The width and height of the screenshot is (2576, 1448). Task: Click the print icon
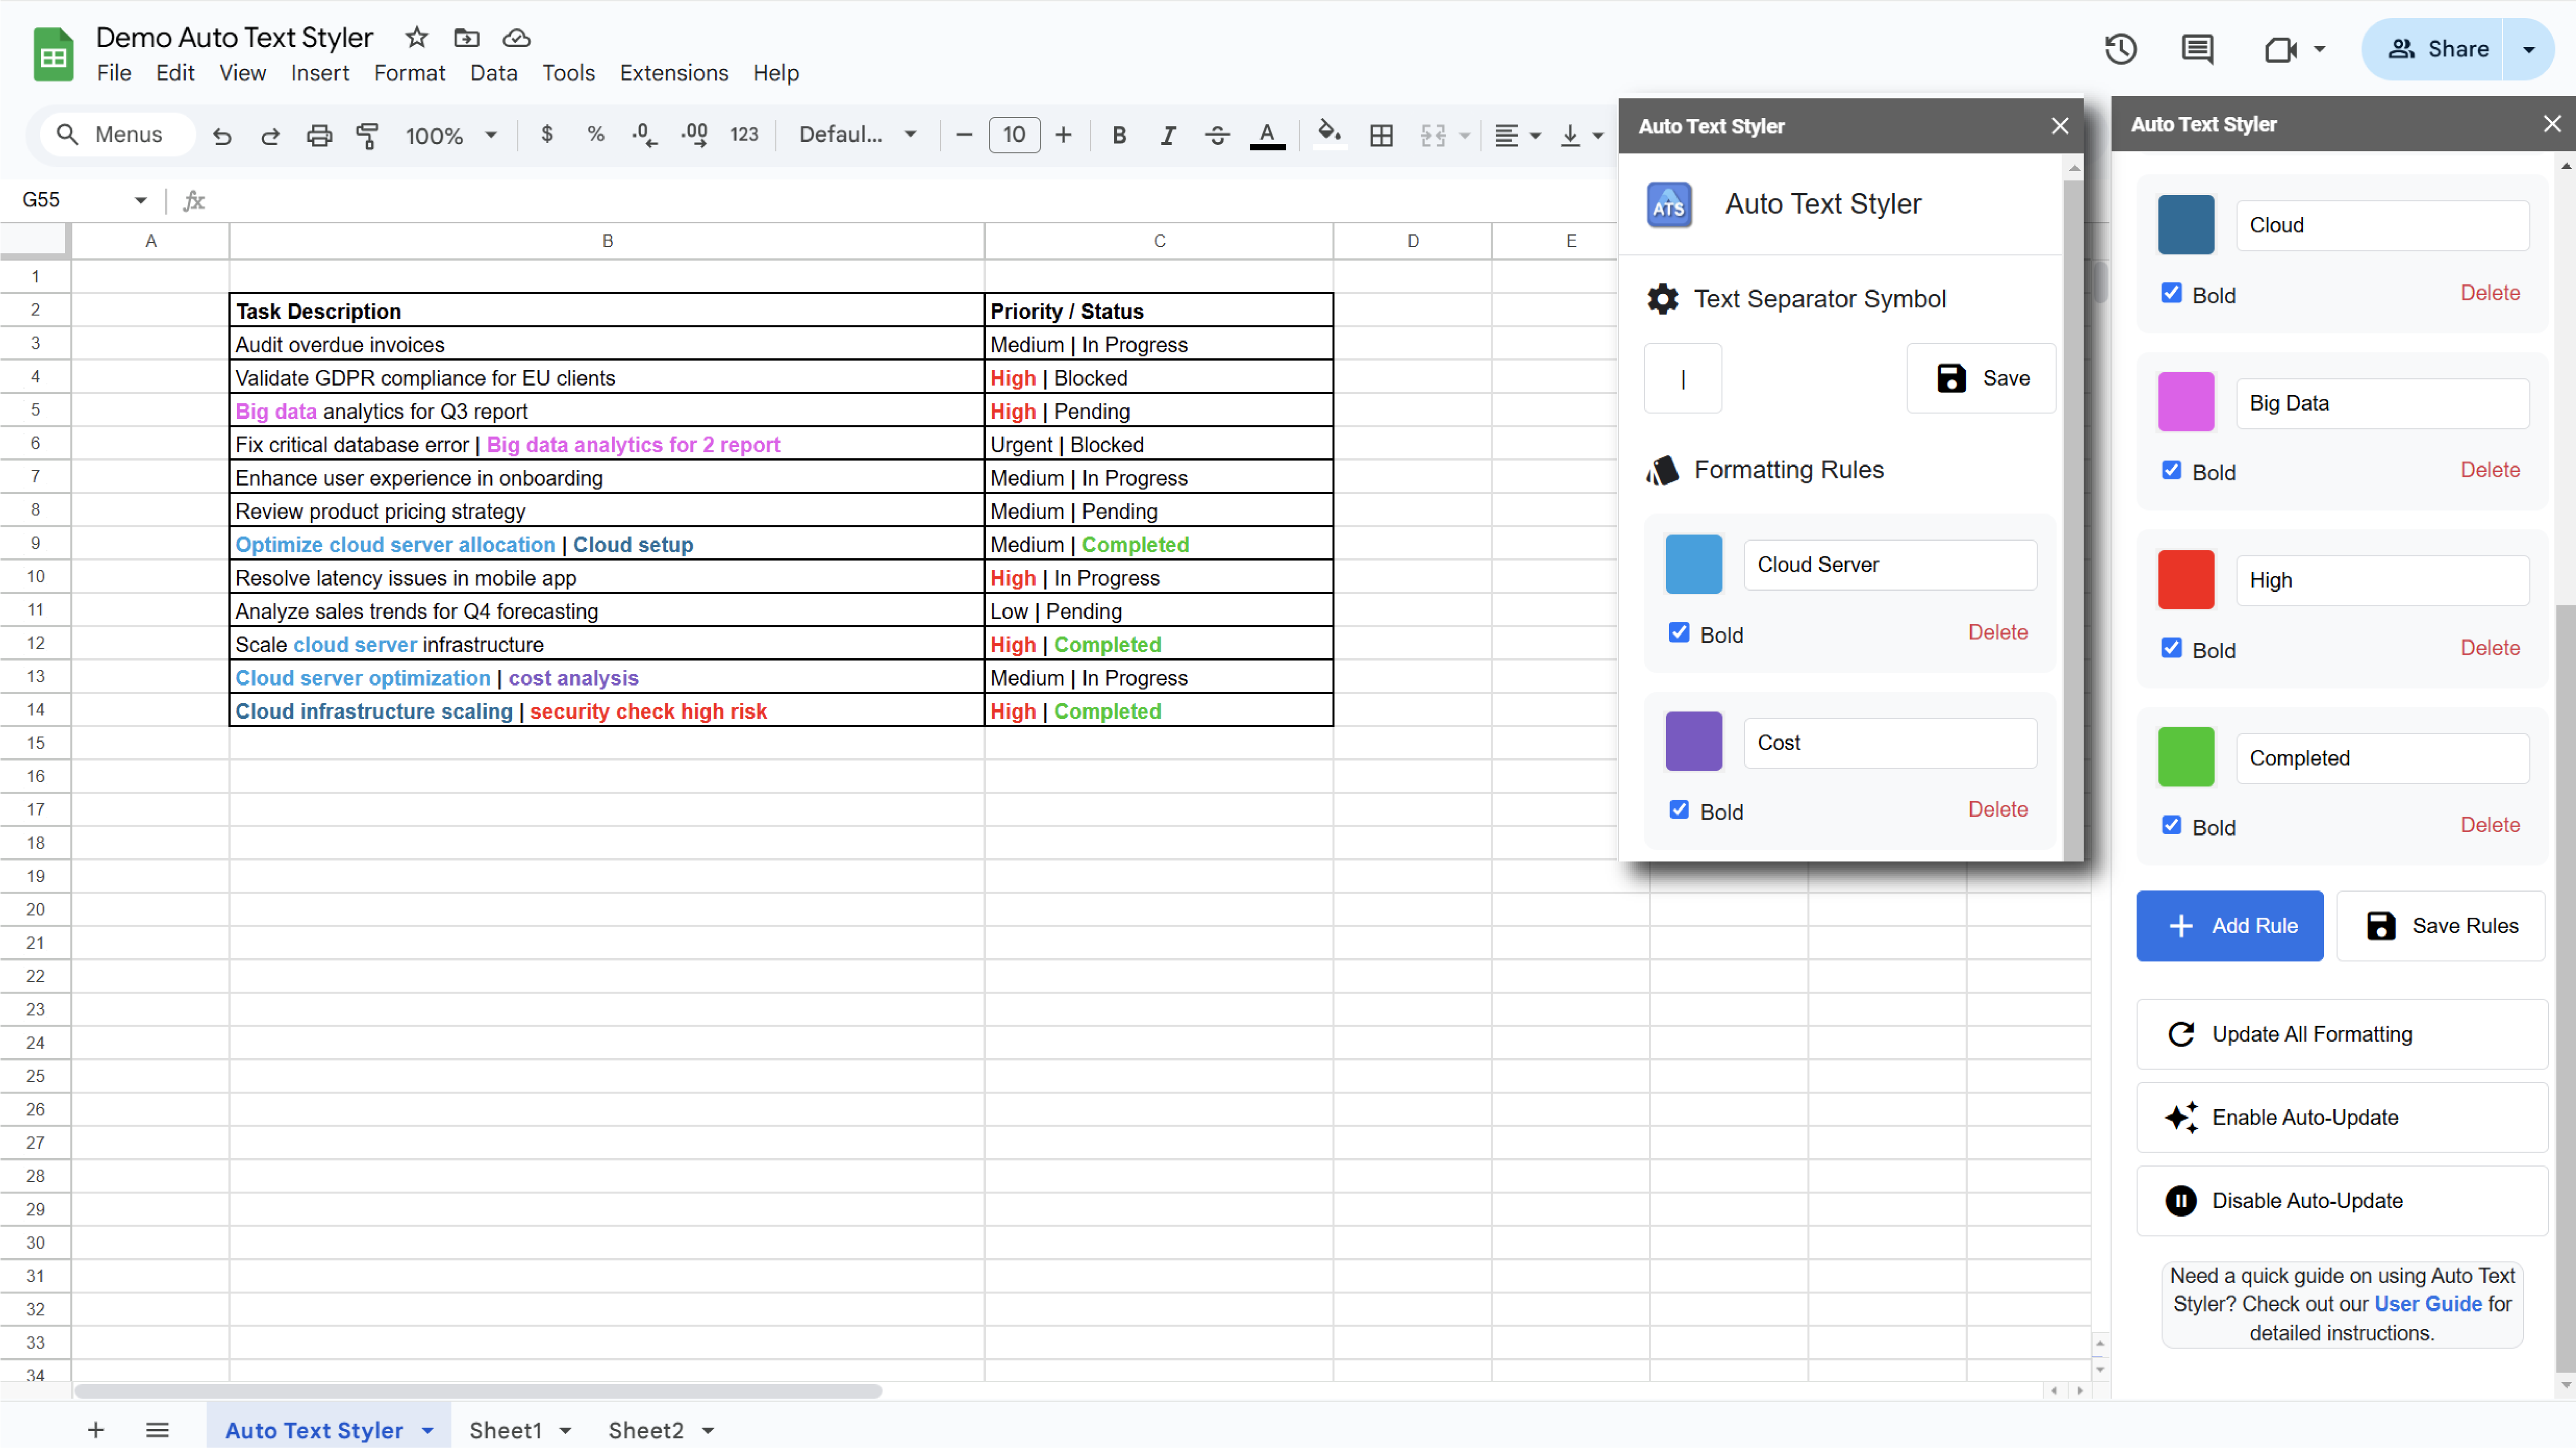[319, 135]
